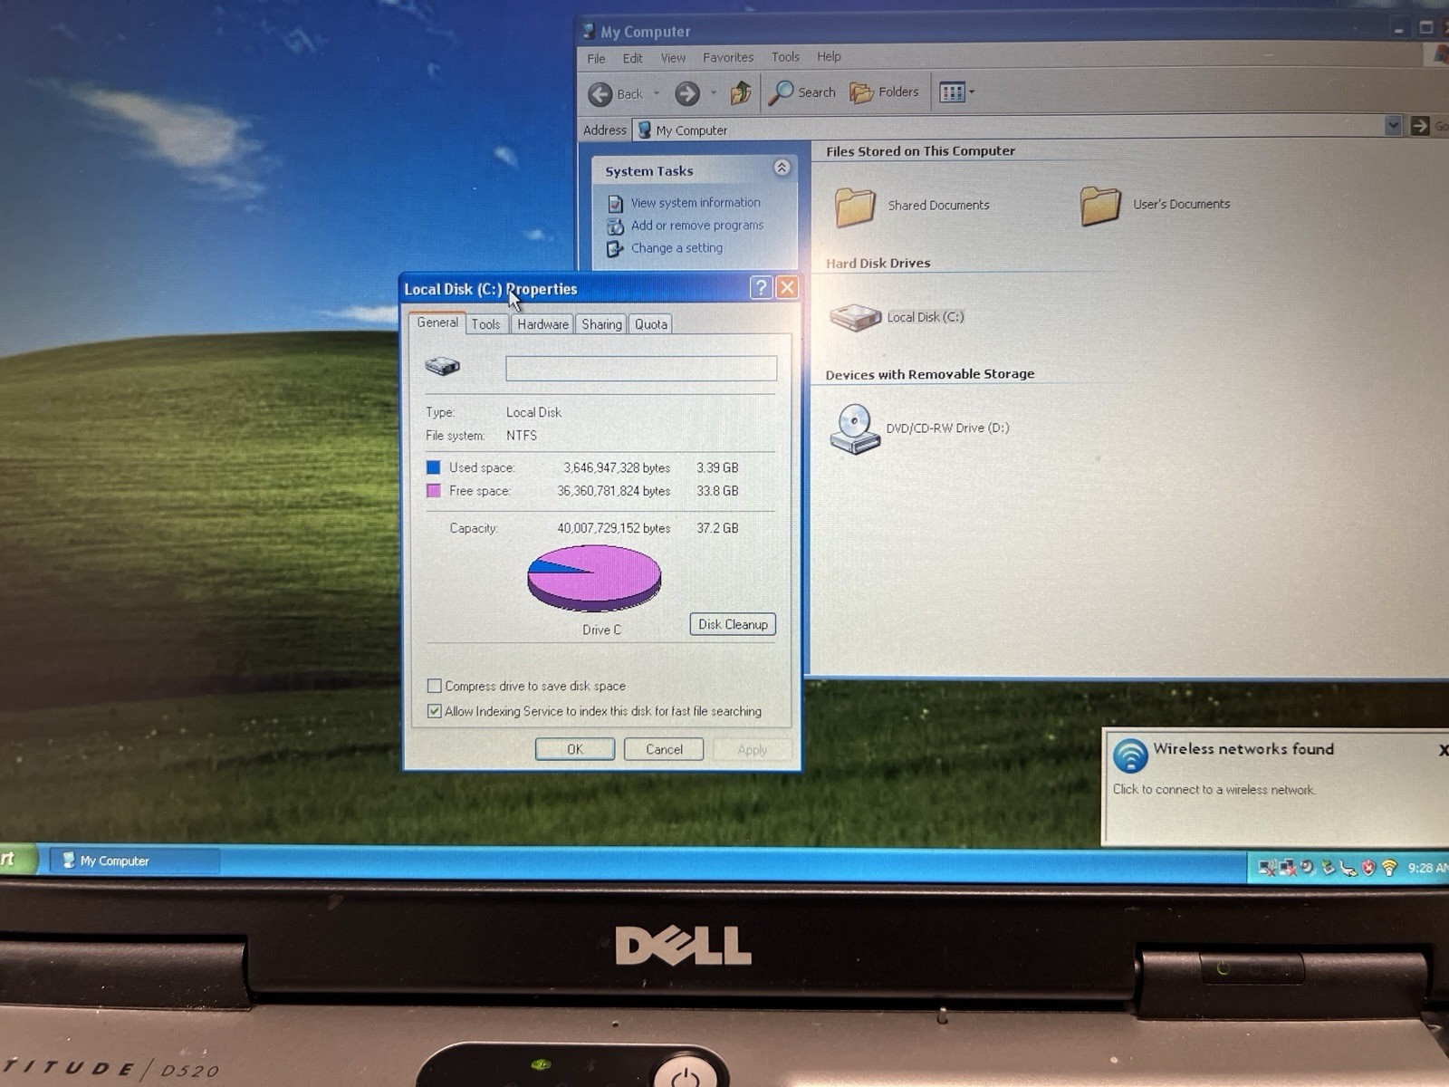Image resolution: width=1449 pixels, height=1087 pixels.
Task: Click the white cable device tray icon
Action: click(x=1348, y=869)
